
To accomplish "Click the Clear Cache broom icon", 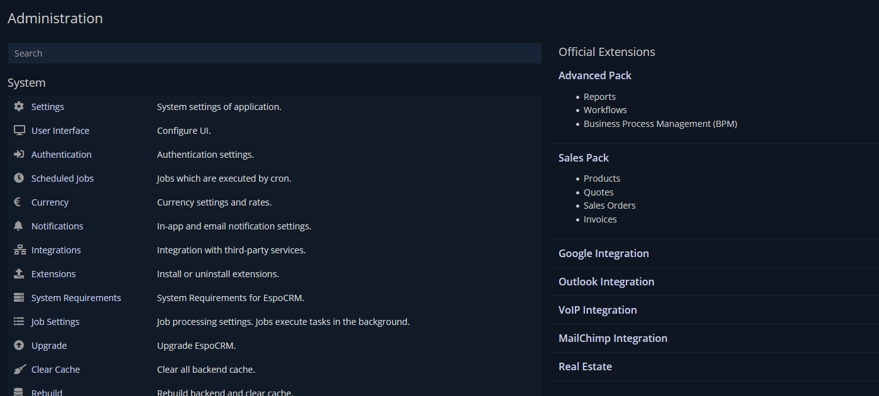I will pos(19,370).
